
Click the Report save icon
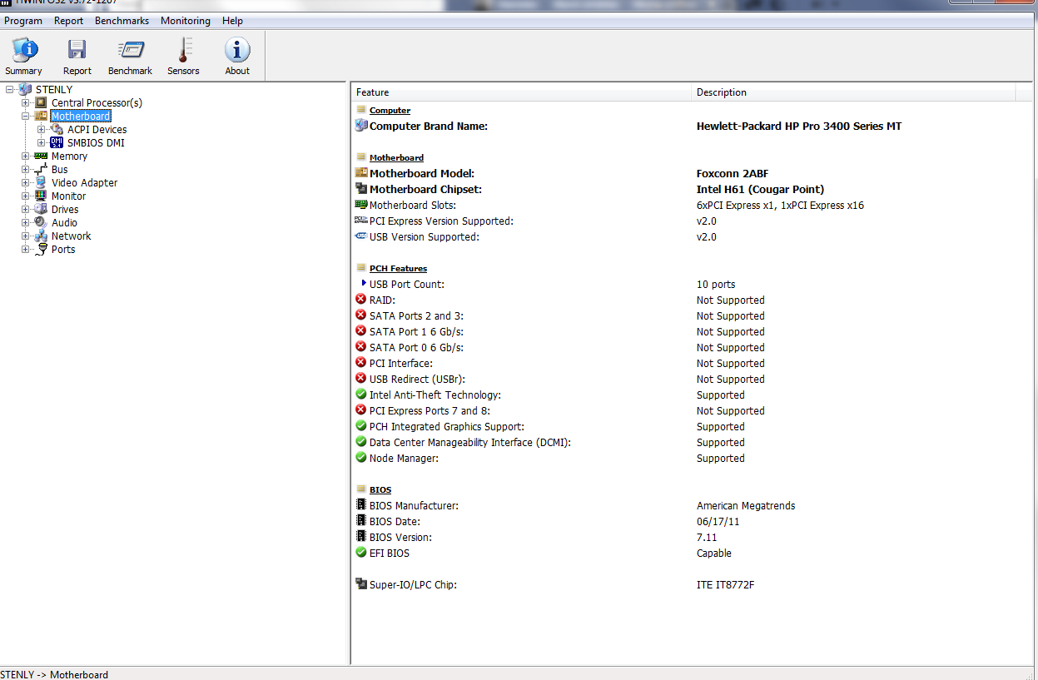[77, 52]
